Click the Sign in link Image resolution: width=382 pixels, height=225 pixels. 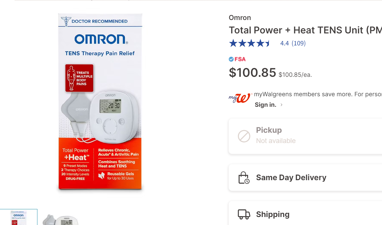(265, 105)
